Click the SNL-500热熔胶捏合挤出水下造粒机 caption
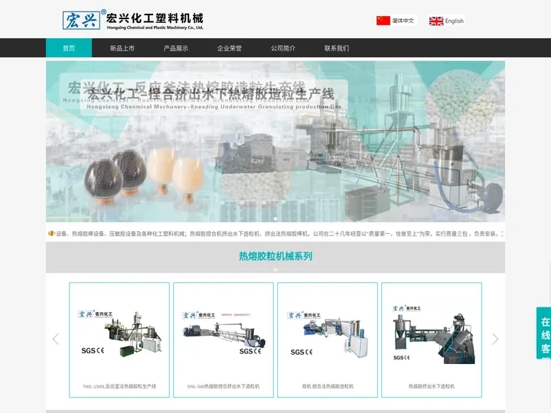Viewport: 551px width, 413px height. point(223,386)
